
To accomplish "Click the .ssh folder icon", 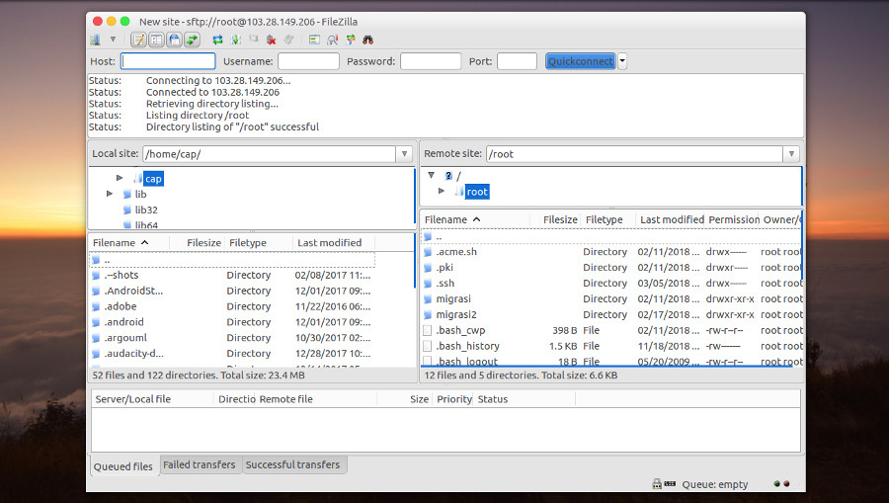I will coord(428,283).
